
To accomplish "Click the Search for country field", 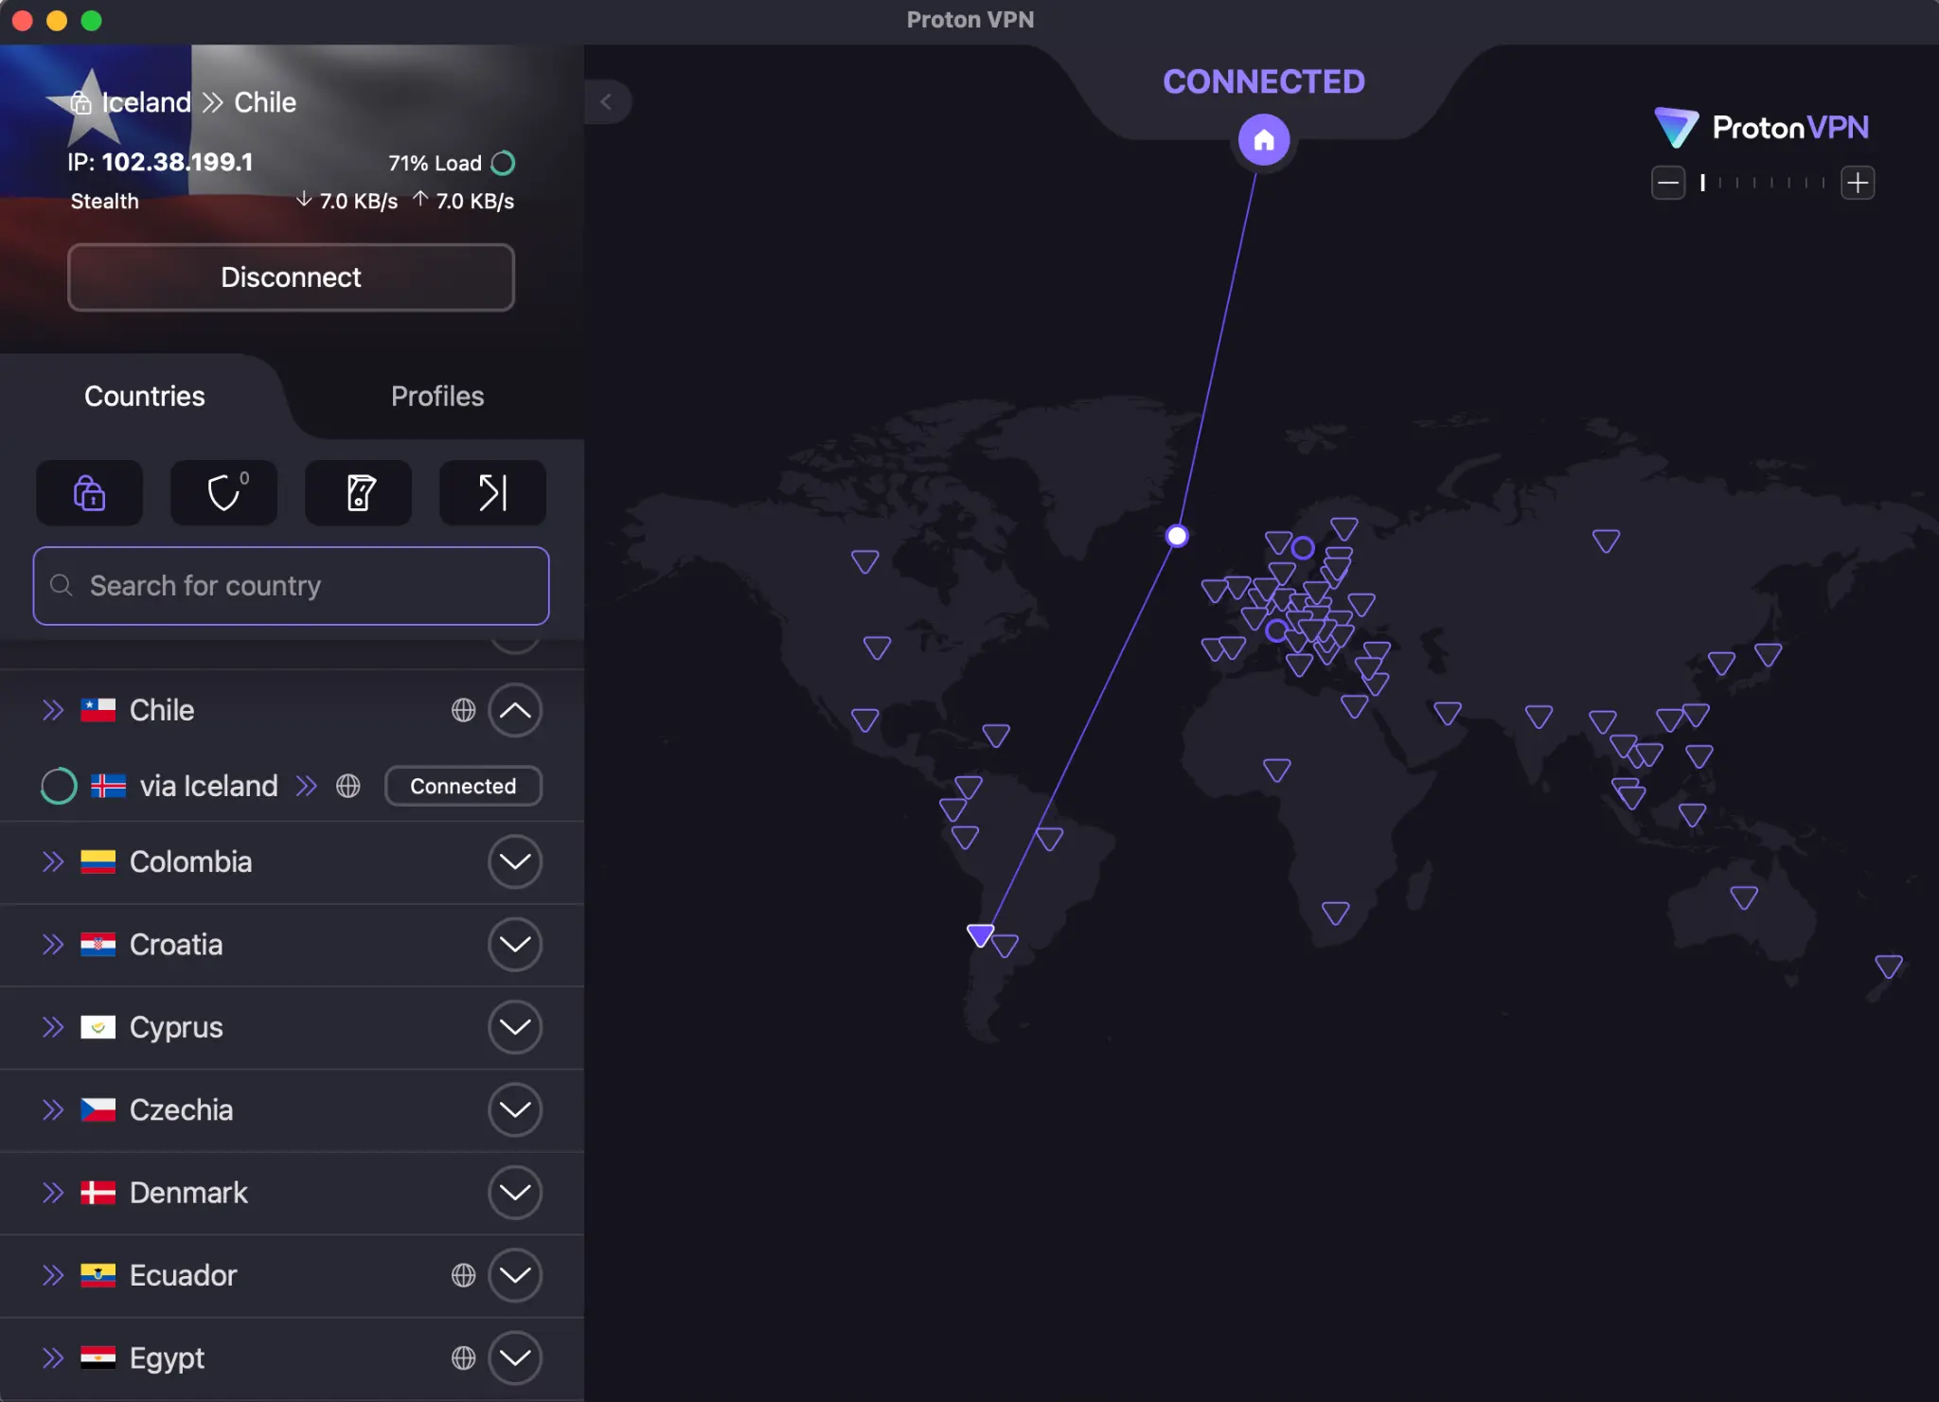I will coord(291,585).
